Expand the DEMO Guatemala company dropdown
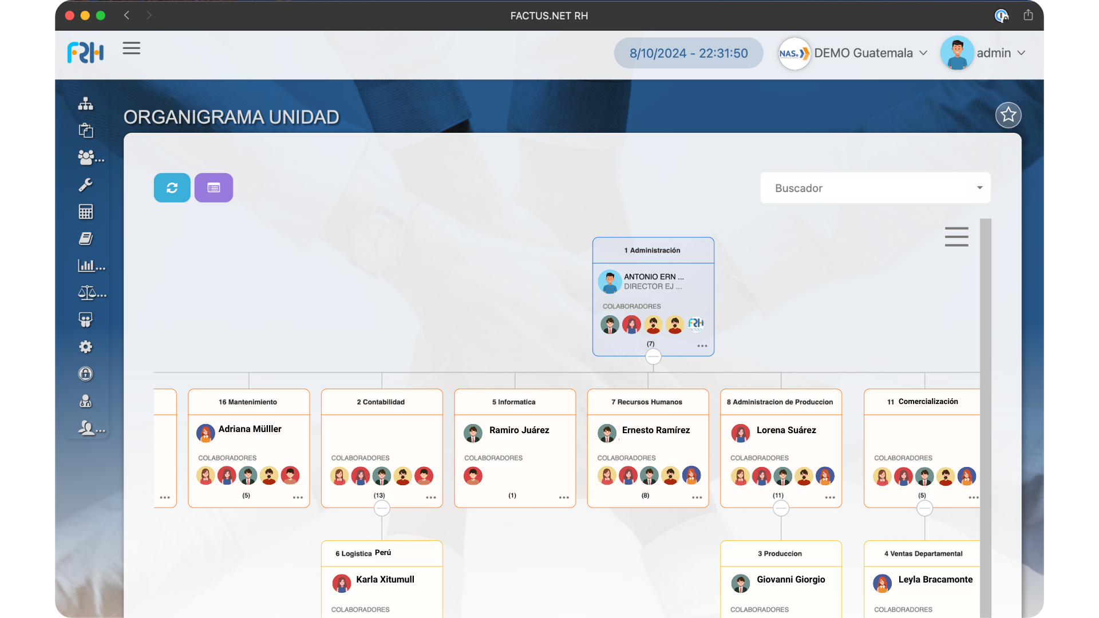1099x618 pixels. (863, 53)
